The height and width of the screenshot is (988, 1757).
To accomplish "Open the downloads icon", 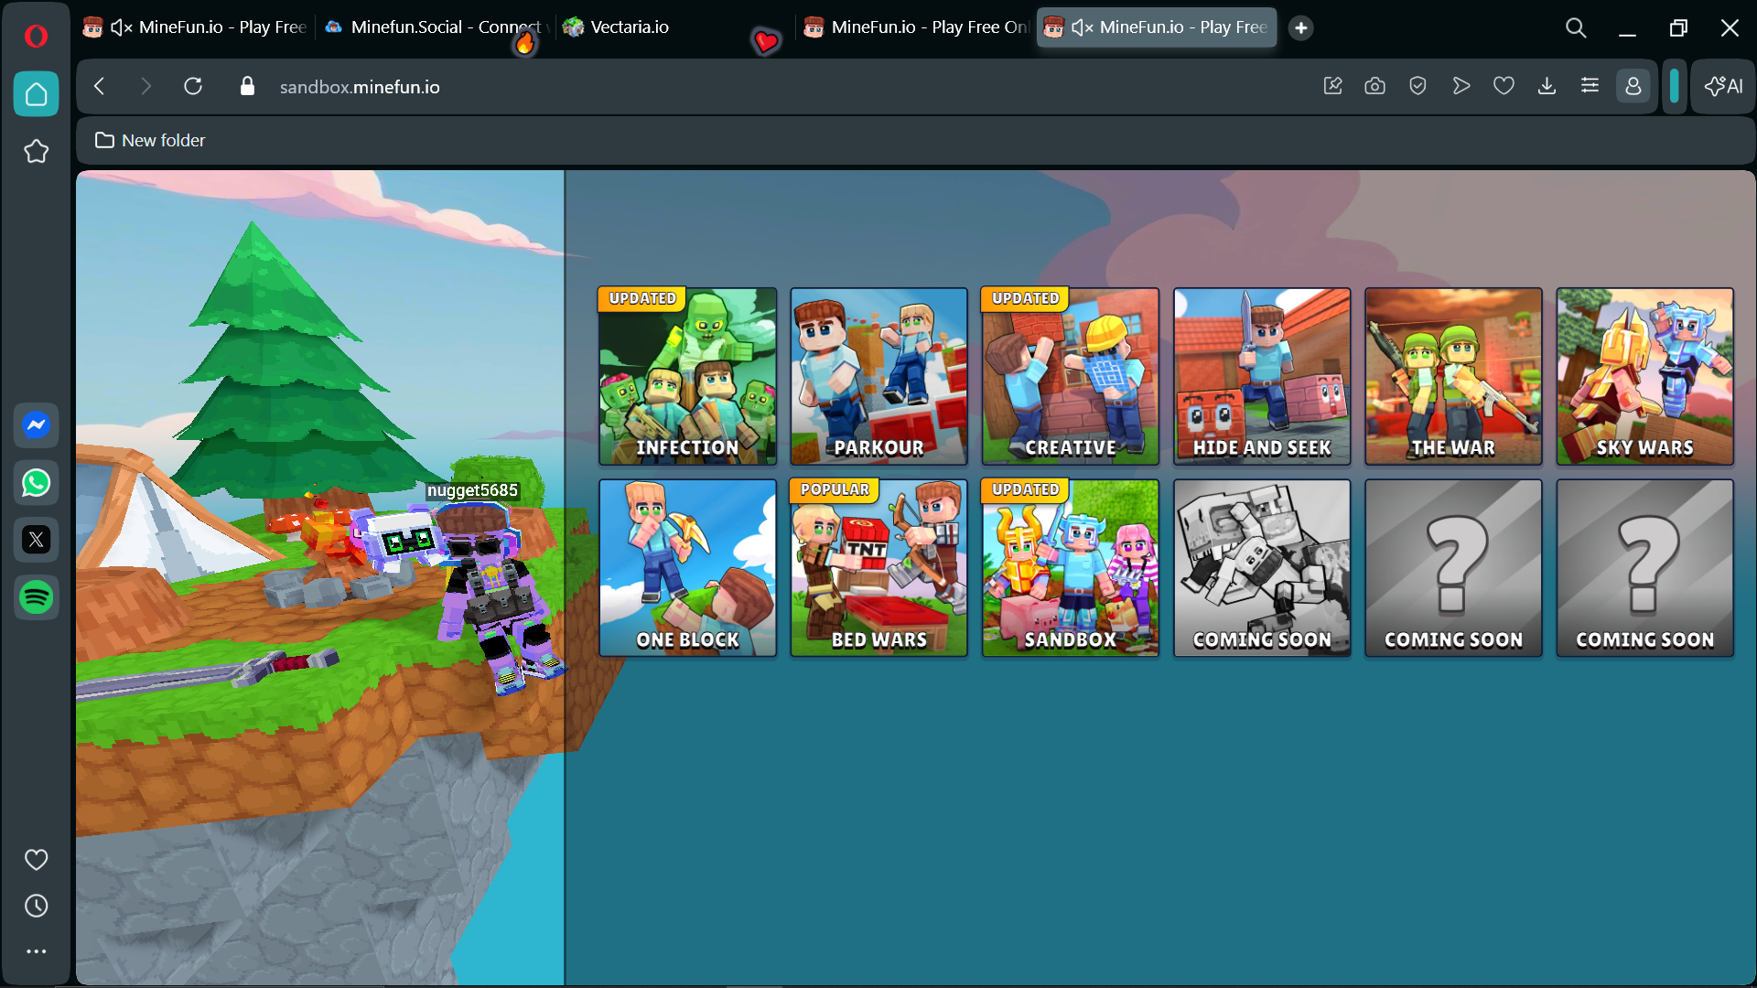I will pos(1547,86).
